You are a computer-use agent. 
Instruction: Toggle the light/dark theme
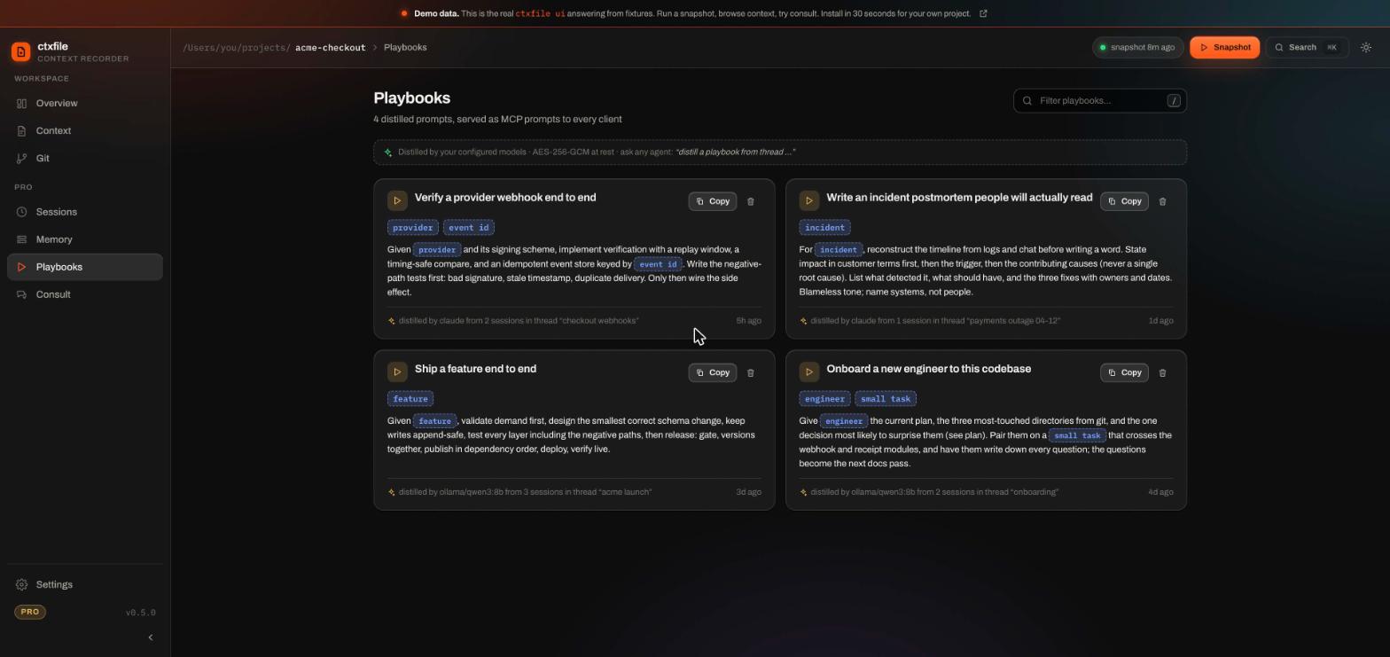1366,47
